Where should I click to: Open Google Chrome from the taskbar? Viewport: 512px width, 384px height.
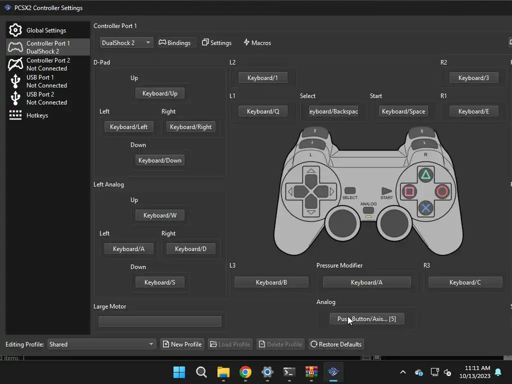pos(245,372)
